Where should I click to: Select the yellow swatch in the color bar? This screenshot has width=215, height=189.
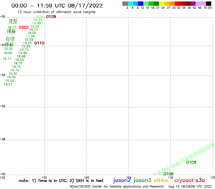tap(162, 3)
